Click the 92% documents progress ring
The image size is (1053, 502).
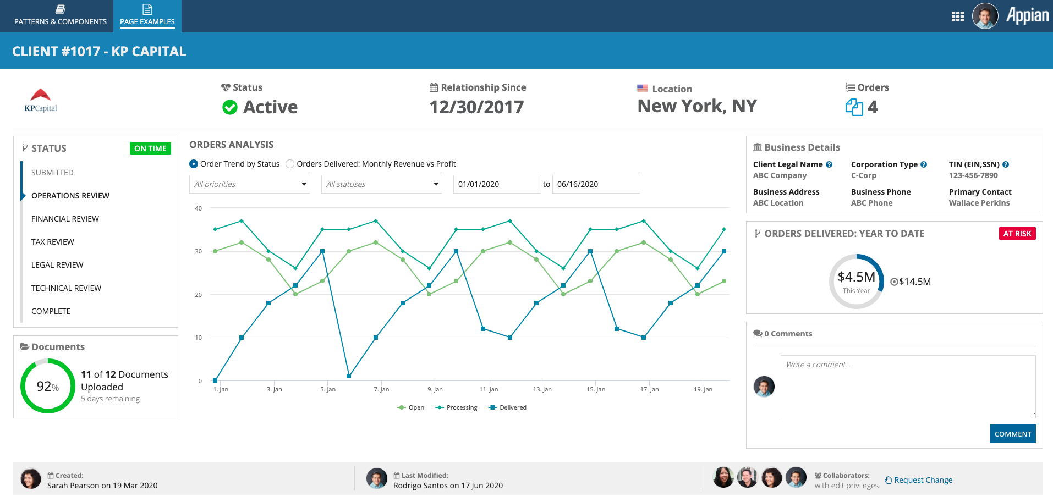pyautogui.click(x=48, y=385)
